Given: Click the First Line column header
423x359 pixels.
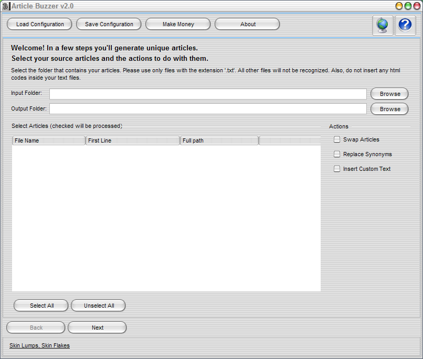Looking at the screenshot, I should [132, 140].
